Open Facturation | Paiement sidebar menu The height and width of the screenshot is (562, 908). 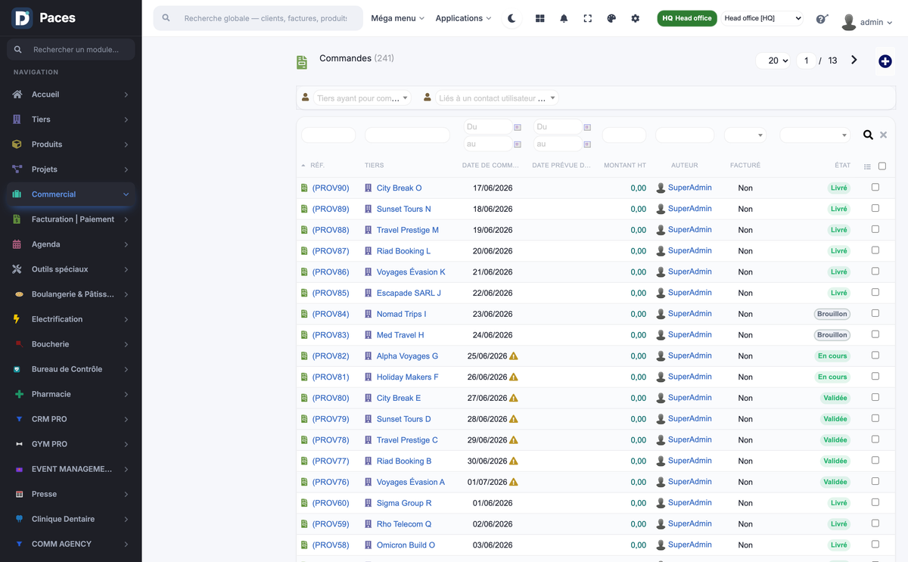point(70,219)
